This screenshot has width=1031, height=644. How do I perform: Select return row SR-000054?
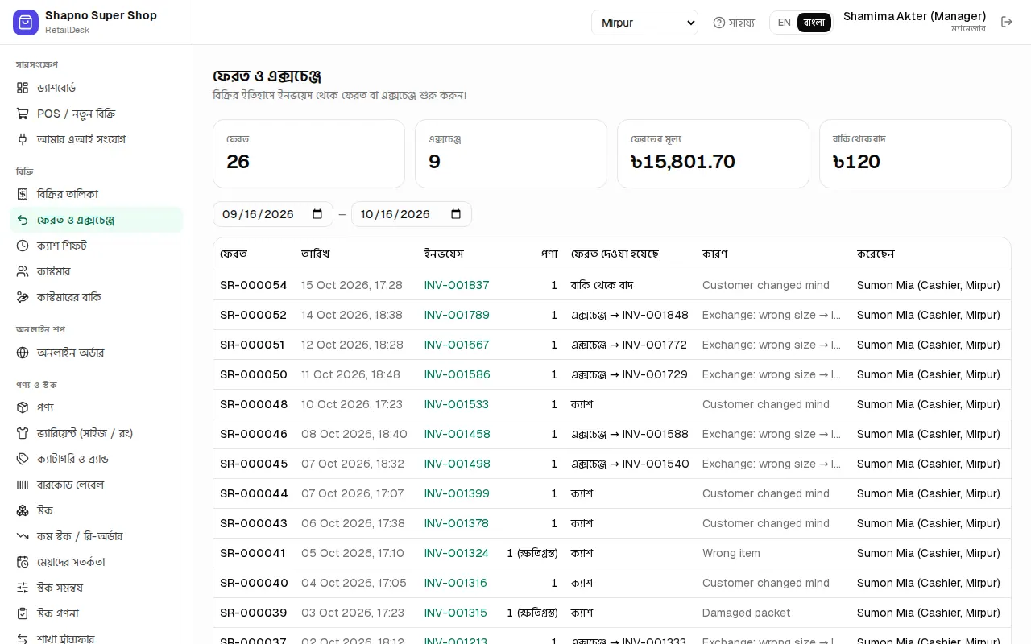(x=612, y=285)
